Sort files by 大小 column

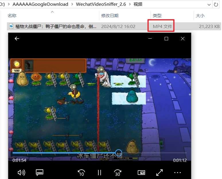coord(200,15)
